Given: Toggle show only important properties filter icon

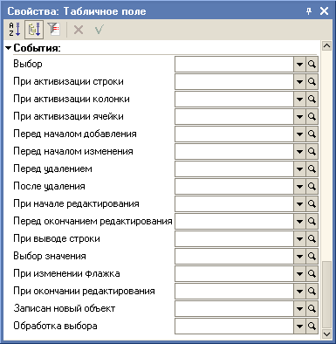Looking at the screenshot, I should (54, 30).
